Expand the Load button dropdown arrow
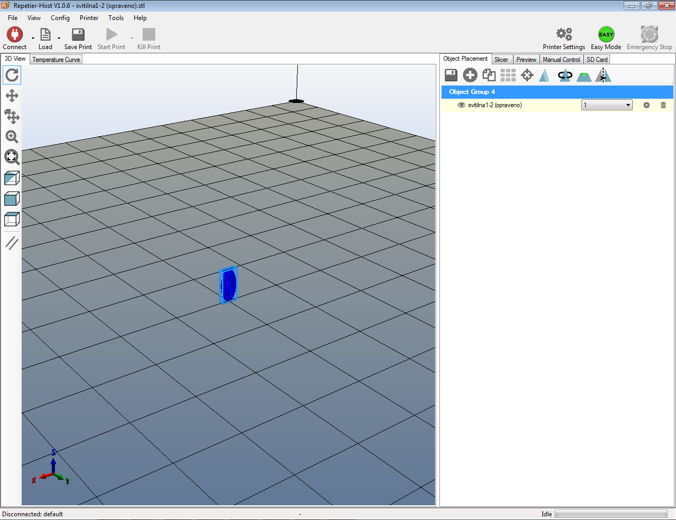 [59, 38]
